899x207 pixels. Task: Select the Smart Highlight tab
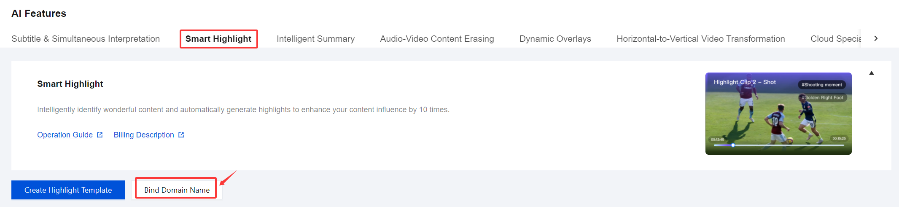tap(218, 39)
